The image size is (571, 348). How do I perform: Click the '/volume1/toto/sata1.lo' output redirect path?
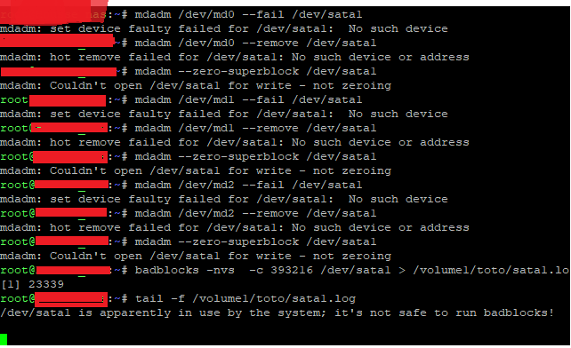pyautogui.click(x=491, y=270)
